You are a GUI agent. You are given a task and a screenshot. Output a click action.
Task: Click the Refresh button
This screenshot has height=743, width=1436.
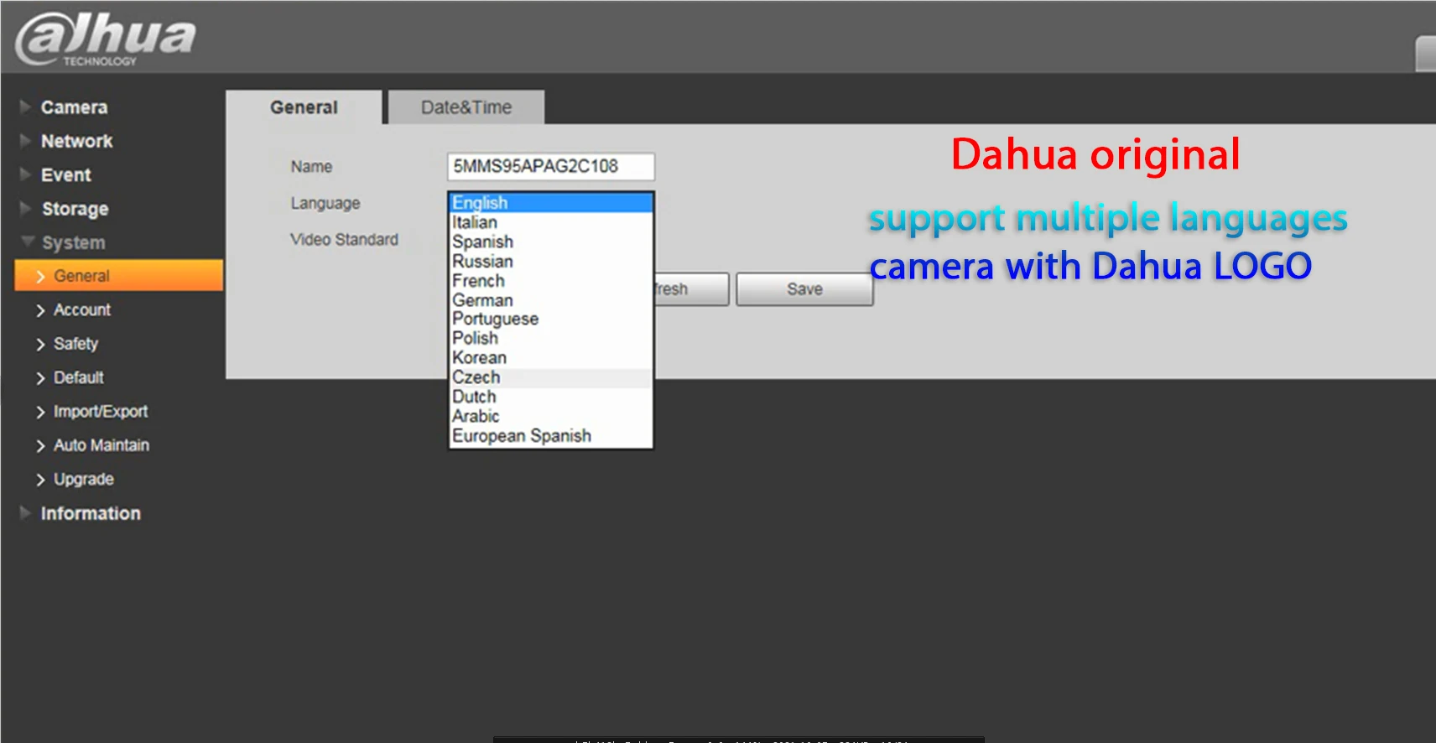point(691,289)
